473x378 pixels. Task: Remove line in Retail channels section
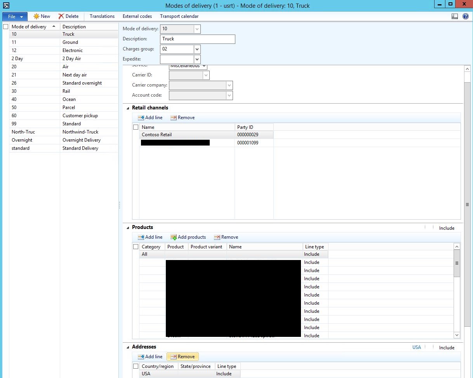click(183, 118)
